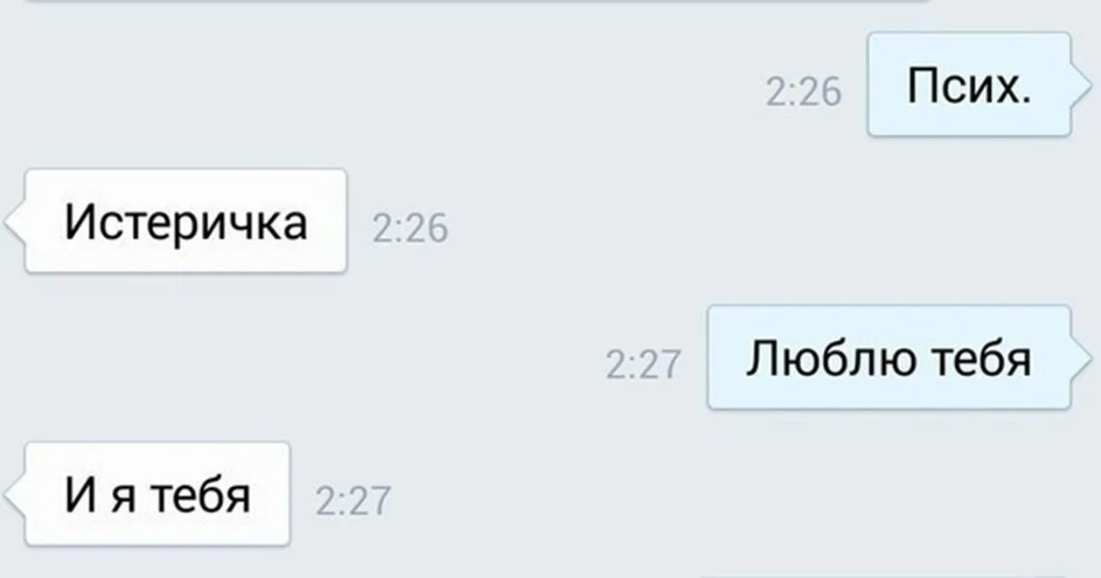Click the tail pointer of the Псих. bubble
The image size is (1101, 578).
click(1083, 86)
